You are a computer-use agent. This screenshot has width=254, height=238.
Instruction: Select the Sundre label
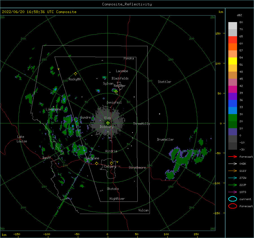86,117
